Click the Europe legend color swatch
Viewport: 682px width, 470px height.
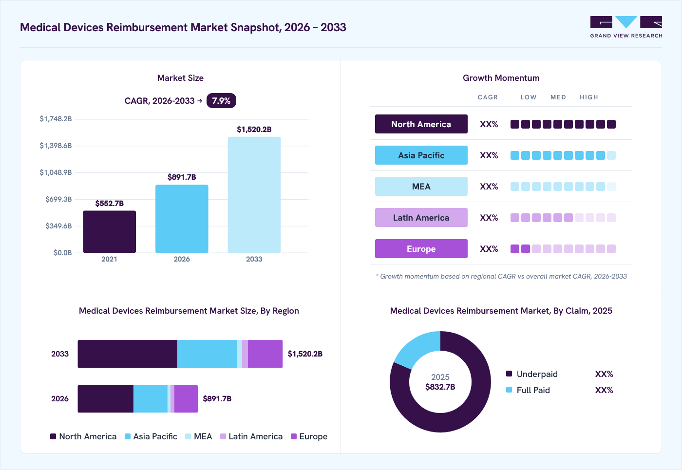point(294,436)
